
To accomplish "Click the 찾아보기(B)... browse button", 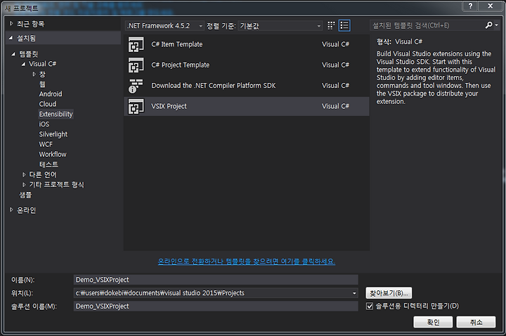I will point(389,293).
